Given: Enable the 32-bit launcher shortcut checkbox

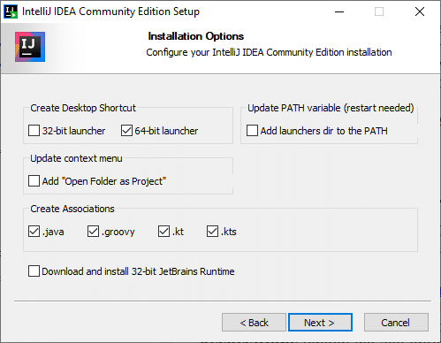Looking at the screenshot, I should (34, 131).
